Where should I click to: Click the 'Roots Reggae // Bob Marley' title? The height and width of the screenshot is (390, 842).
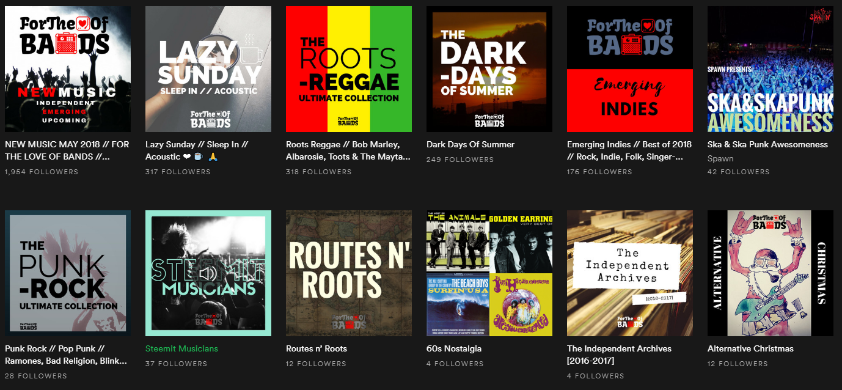(x=348, y=150)
